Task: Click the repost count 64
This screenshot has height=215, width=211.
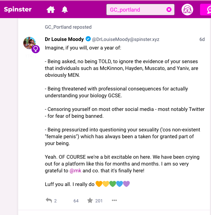Action: (76, 201)
